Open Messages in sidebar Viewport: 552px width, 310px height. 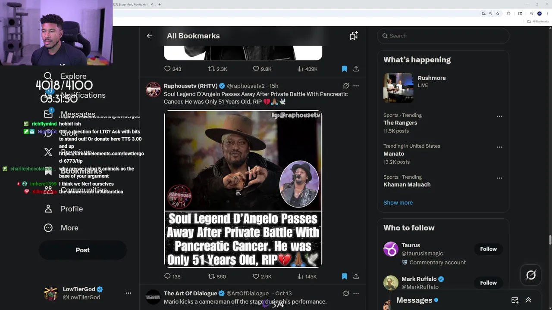(70, 114)
